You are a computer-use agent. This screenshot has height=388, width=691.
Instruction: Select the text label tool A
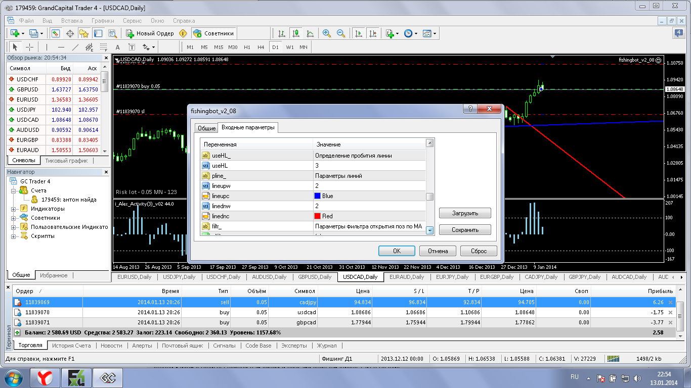coord(118,47)
